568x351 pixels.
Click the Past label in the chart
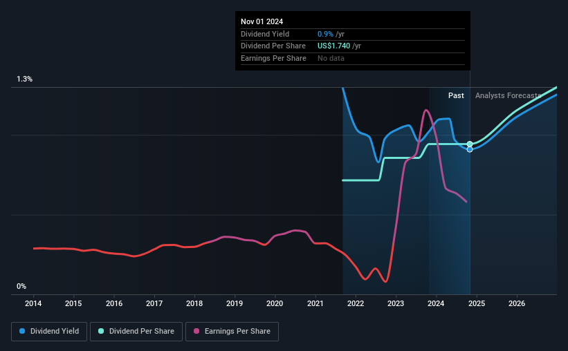pos(456,95)
